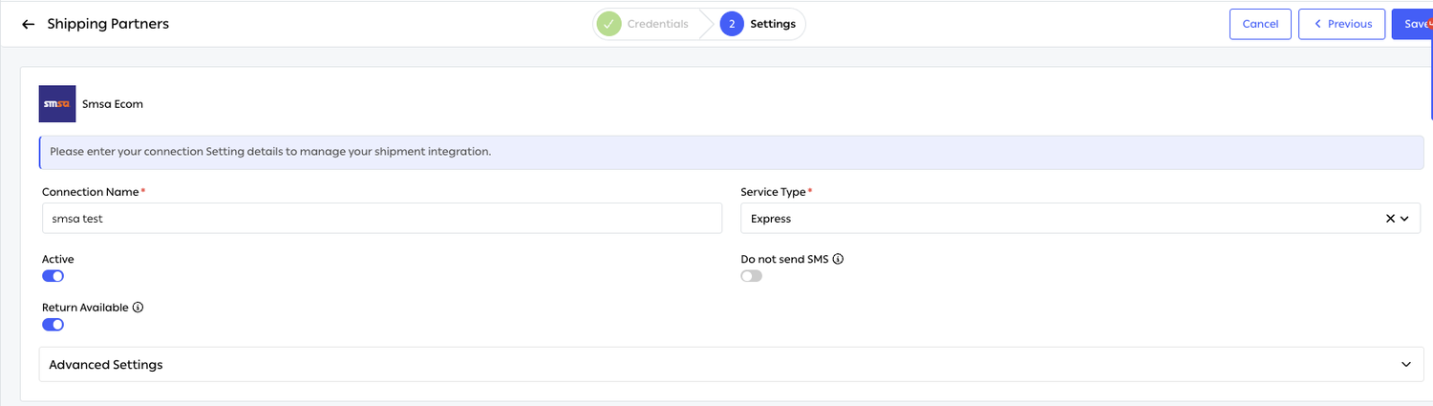The width and height of the screenshot is (1433, 406).
Task: Click the Shipping Partners page title
Action: point(108,24)
